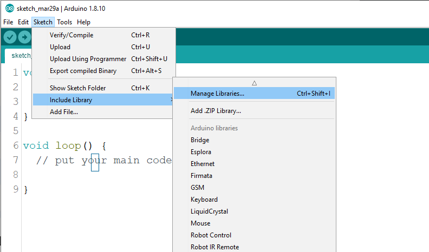This screenshot has height=252, width=429.
Task: Include the Firmata library
Action: click(254, 176)
